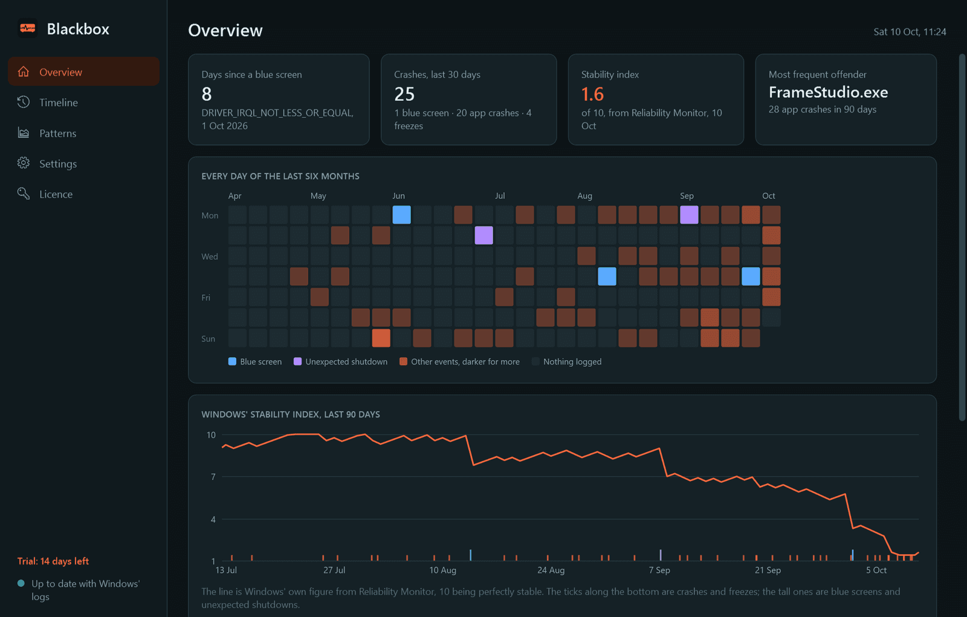The image size is (967, 617).
Task: Click the Timeline clock icon
Action: [x=24, y=102]
